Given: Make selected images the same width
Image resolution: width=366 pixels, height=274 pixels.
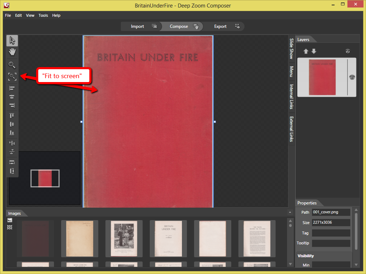Looking at the screenshot, I should coord(12,162).
